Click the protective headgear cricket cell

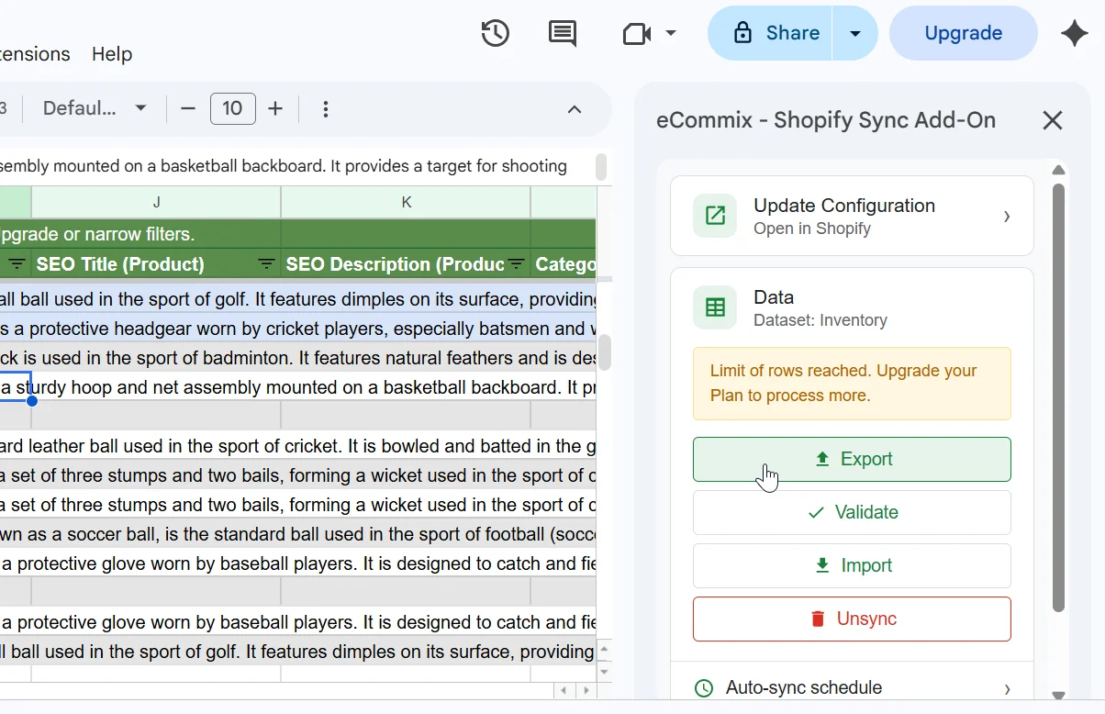pyautogui.click(x=298, y=329)
